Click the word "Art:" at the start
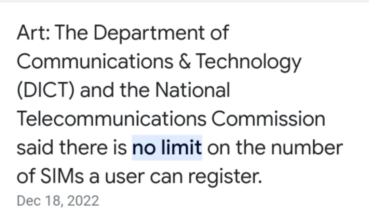Viewport: 369px width, 222px height. click(x=33, y=32)
